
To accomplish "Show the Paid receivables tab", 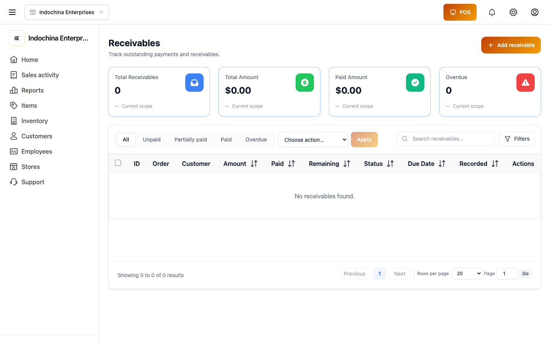I will tap(226, 140).
